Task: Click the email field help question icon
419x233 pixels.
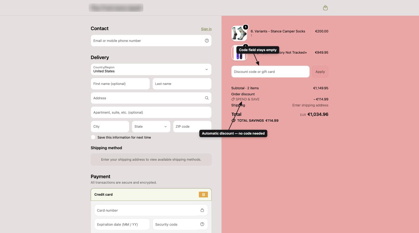Action: [207, 40]
